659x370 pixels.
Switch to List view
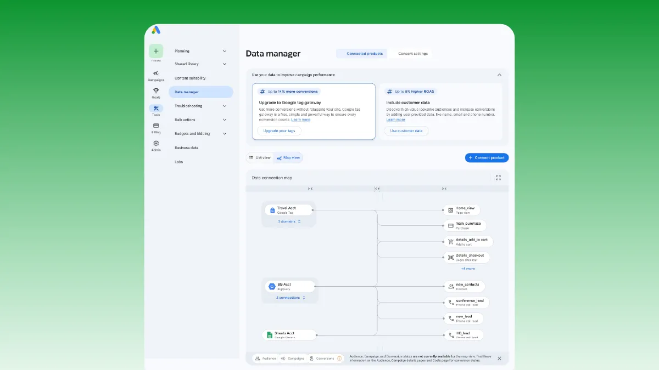coord(260,158)
